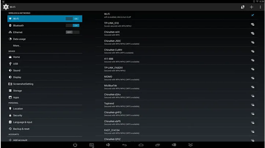Take a screenshot with navigation bar icon
This screenshot has width=265, height=148.
tap(91, 145)
